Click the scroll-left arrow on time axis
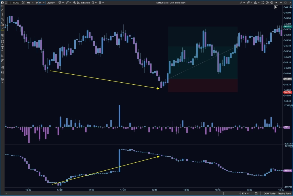Viewport: 293px width, 196px height. coord(6,193)
